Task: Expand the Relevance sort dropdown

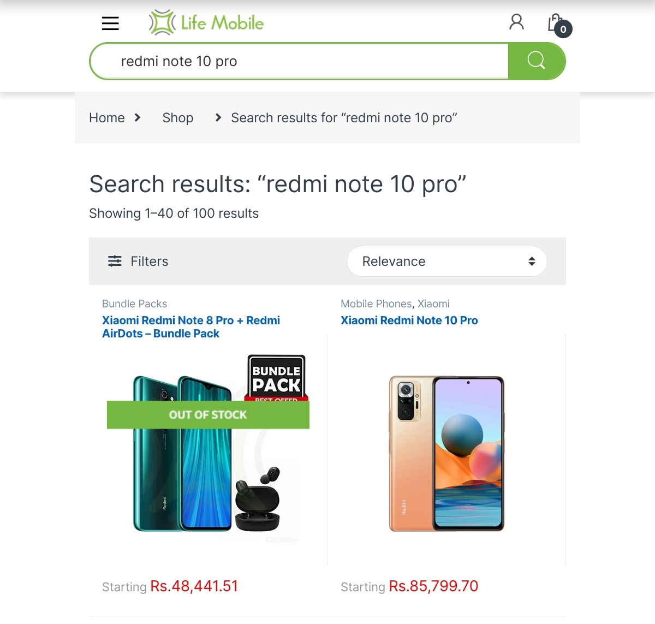Action: point(447,261)
